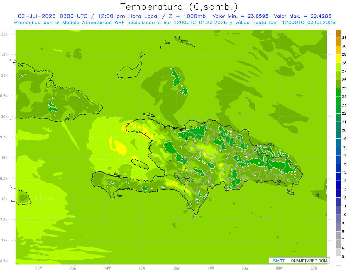
Task: Click the legend value '20'
Action: pyautogui.click(x=344, y=130)
